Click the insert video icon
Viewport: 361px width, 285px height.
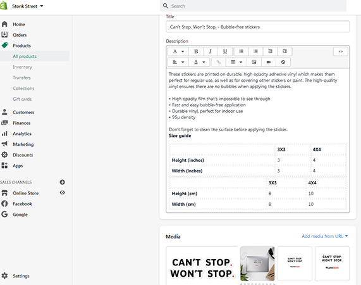269,62
